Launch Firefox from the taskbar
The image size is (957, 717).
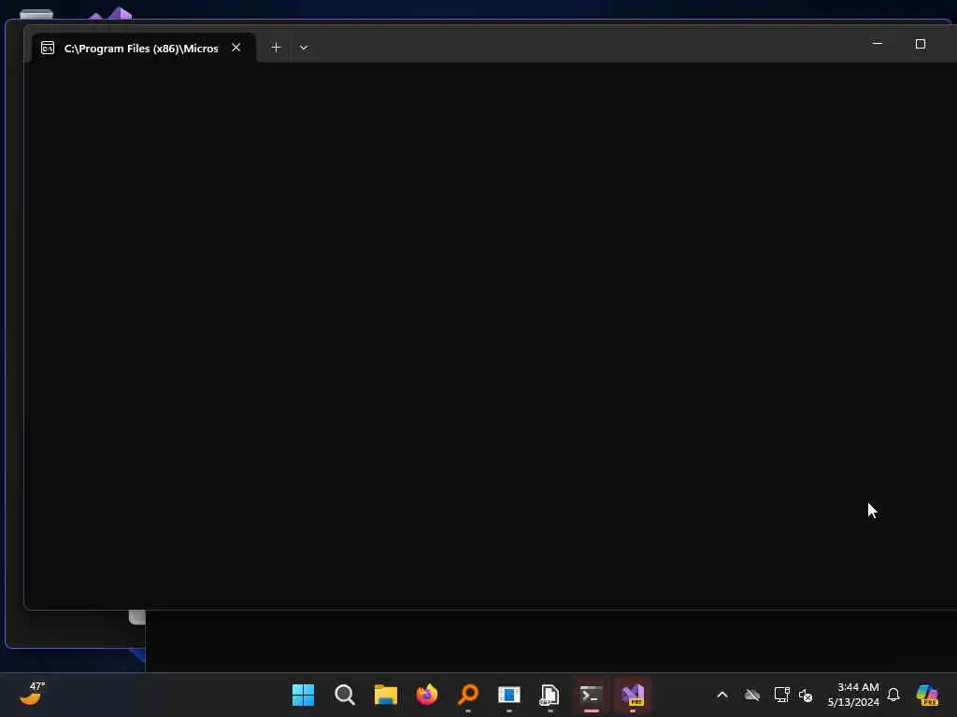coord(426,695)
